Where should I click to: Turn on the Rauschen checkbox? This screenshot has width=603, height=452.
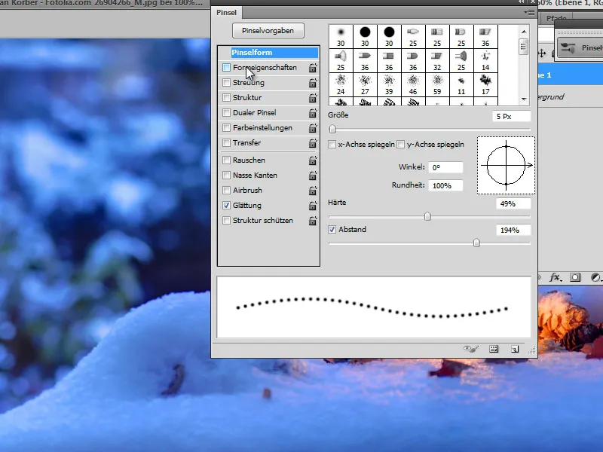point(227,160)
